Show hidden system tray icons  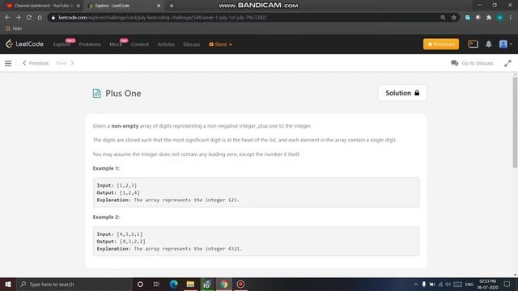tap(415, 284)
